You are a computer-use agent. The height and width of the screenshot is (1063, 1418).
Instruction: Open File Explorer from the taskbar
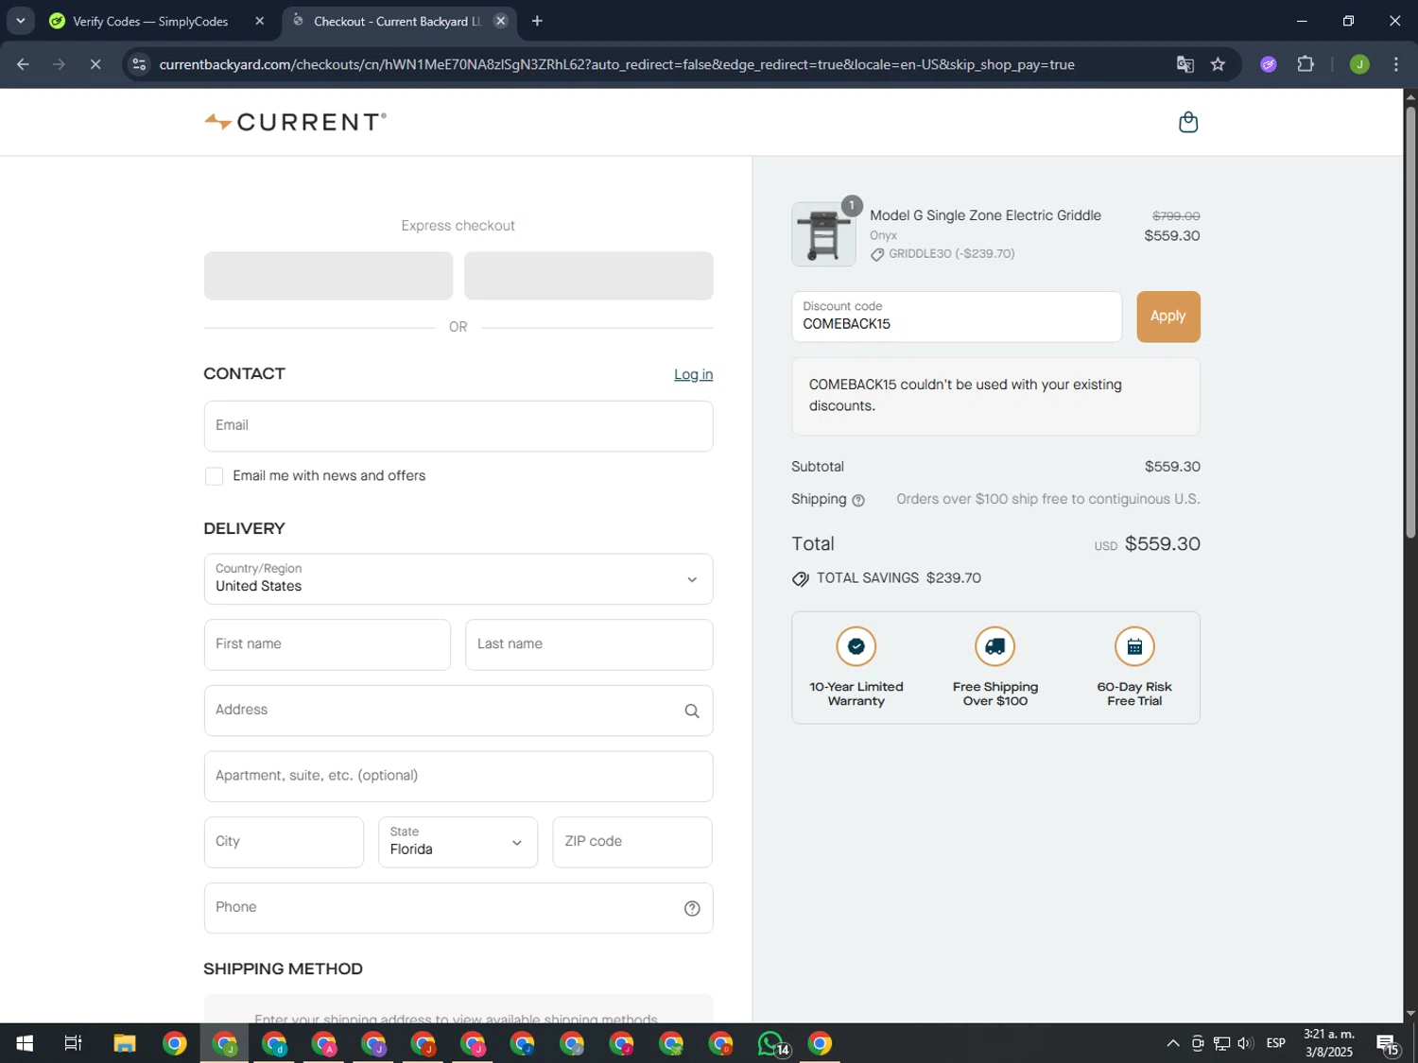(x=125, y=1044)
